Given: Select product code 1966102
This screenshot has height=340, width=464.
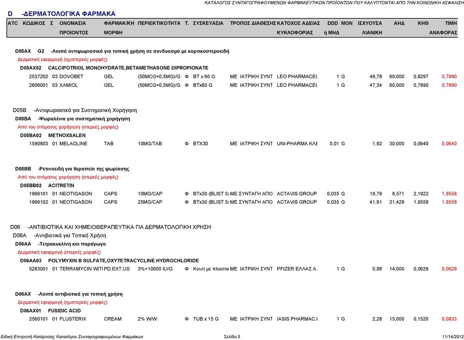Looking at the screenshot, I should coord(39,202).
